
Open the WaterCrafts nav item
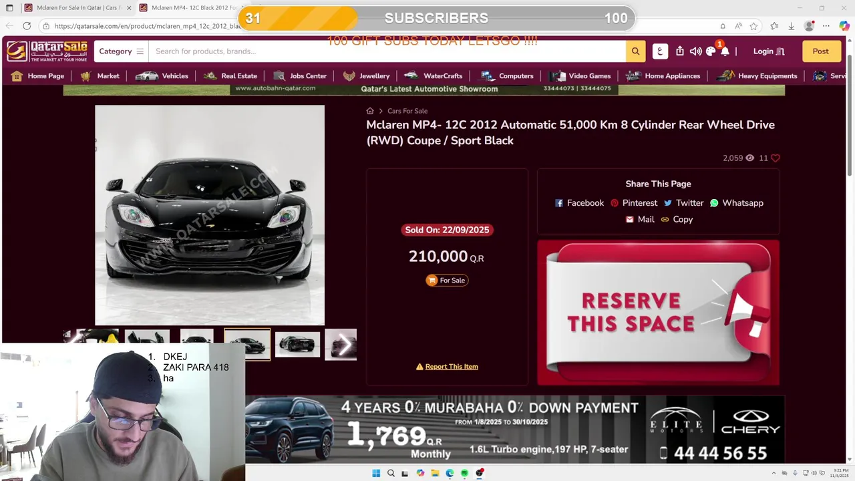click(x=434, y=76)
